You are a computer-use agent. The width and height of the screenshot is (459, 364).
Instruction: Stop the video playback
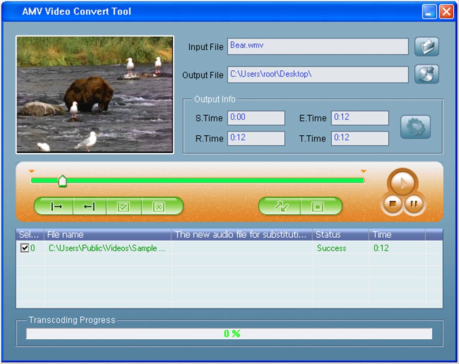[392, 204]
